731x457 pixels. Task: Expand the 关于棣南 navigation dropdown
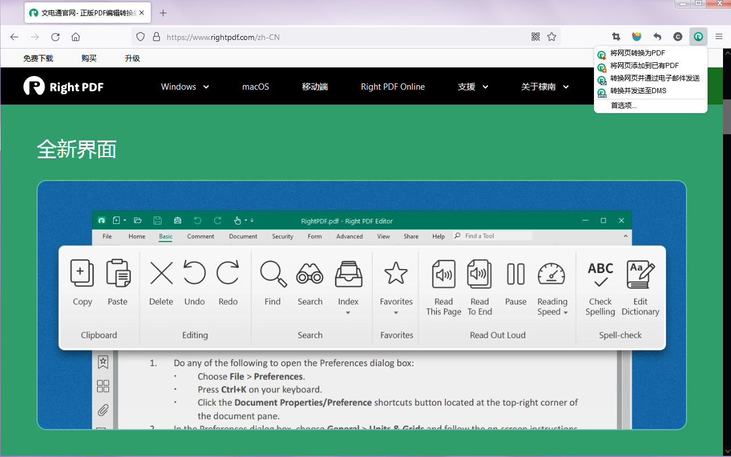pyautogui.click(x=545, y=87)
